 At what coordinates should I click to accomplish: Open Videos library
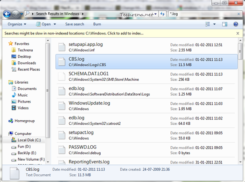pos(20,108)
